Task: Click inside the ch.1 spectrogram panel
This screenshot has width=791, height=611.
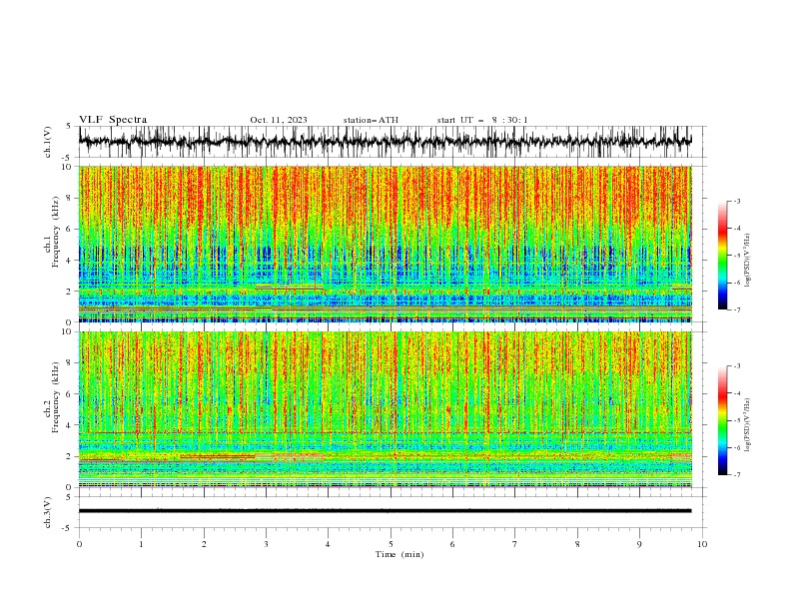Action: pyautogui.click(x=386, y=244)
